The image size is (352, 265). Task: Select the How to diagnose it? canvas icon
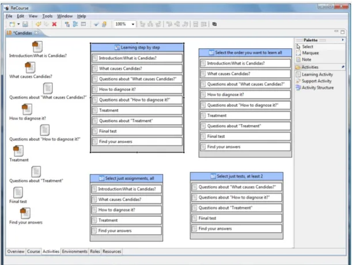(27, 109)
